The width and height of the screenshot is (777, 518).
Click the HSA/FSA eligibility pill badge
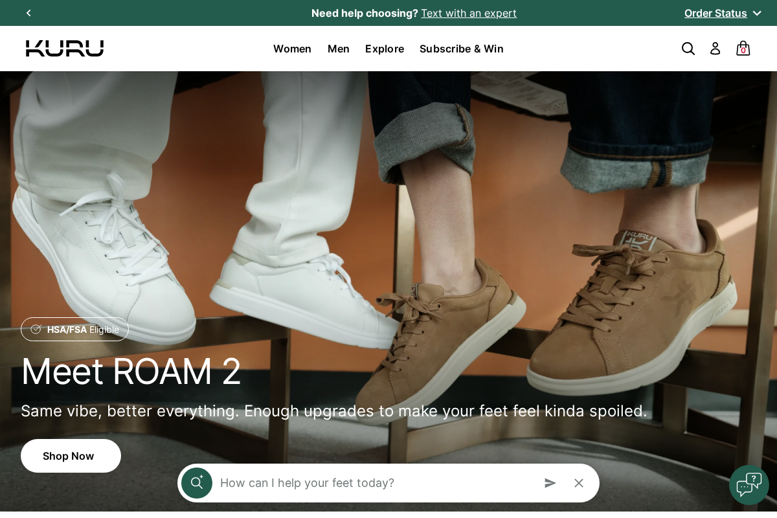(74, 329)
